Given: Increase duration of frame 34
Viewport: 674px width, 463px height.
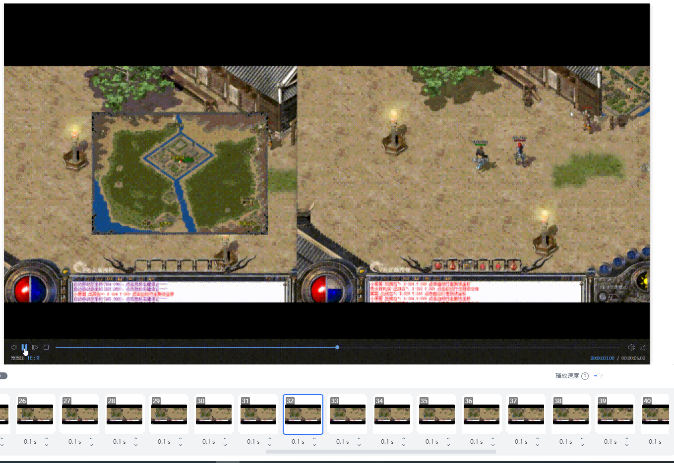Looking at the screenshot, I should pyautogui.click(x=404, y=439).
